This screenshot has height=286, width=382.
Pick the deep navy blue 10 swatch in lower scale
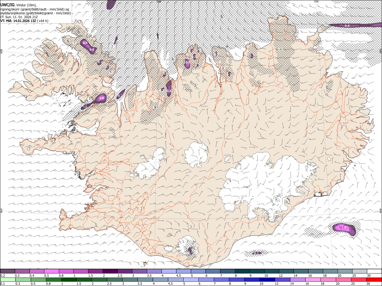(x=267, y=280)
